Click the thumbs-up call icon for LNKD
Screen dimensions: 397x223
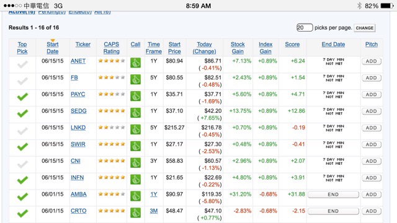[135, 129]
